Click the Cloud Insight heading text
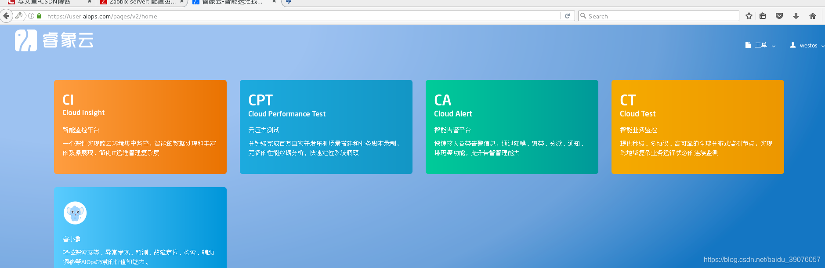 click(x=83, y=112)
